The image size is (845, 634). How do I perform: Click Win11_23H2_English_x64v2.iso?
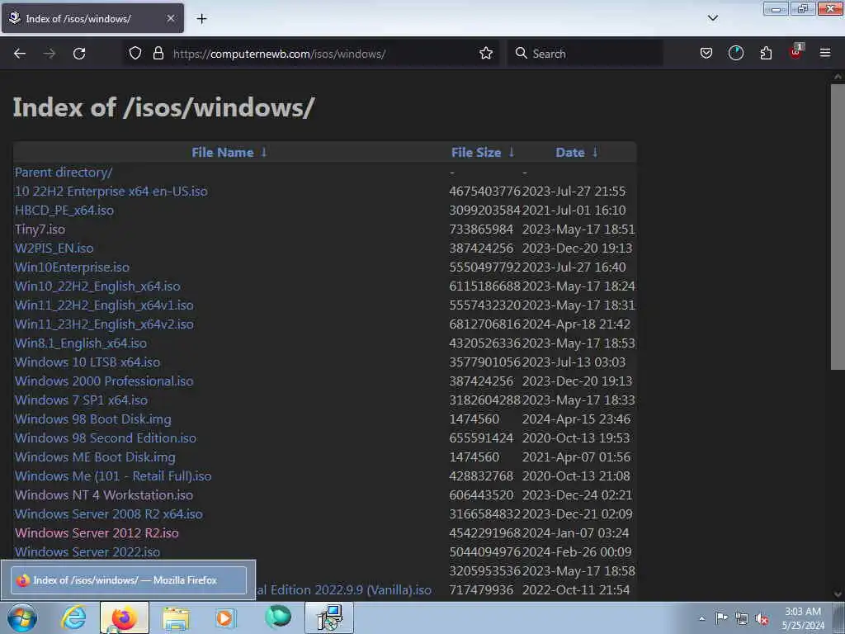tap(104, 324)
